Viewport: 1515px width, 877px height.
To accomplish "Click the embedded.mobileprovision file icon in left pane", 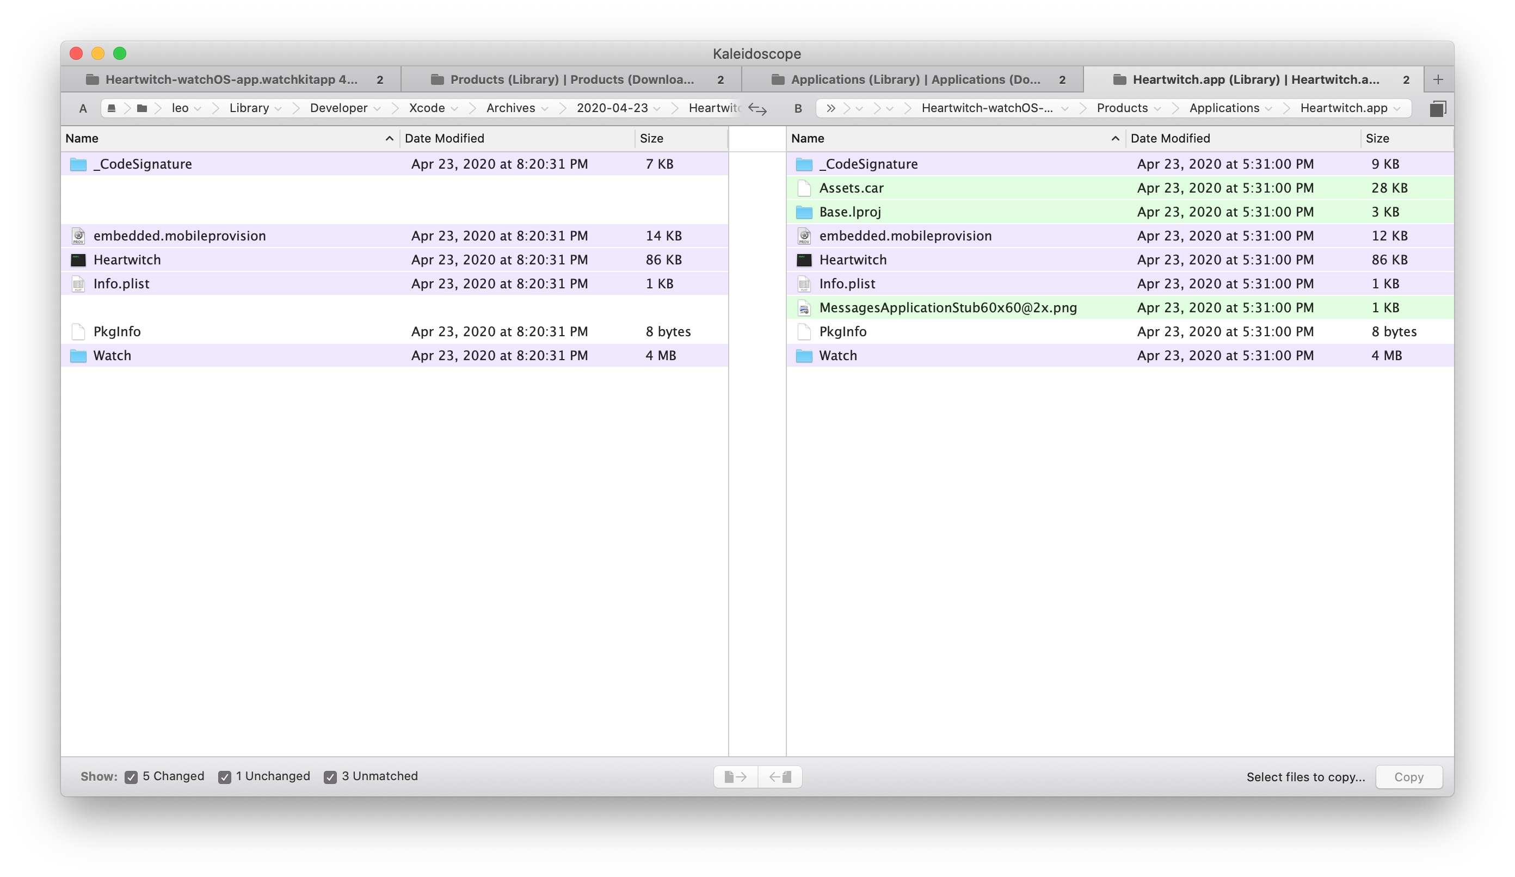I will (x=78, y=236).
